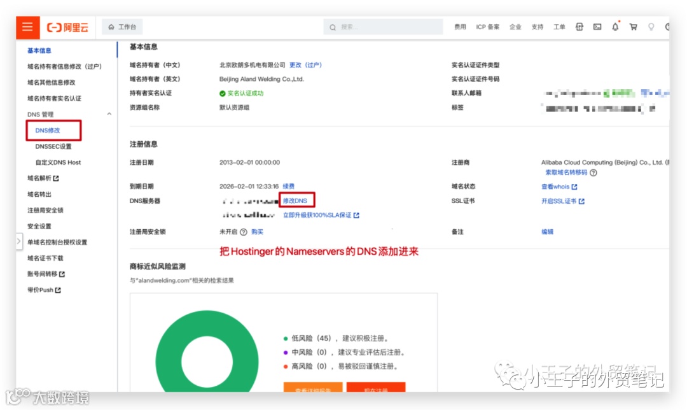Open 查看whois link
Image resolution: width=687 pixels, height=410 pixels.
click(560, 187)
